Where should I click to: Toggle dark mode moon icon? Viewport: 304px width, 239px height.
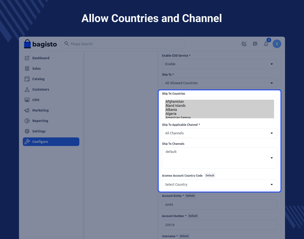(244, 44)
